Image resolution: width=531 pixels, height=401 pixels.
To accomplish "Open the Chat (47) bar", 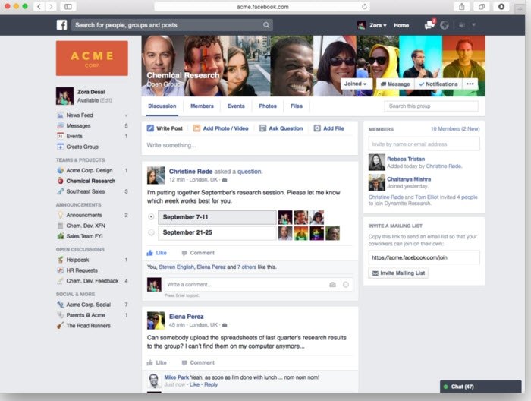I will (480, 387).
